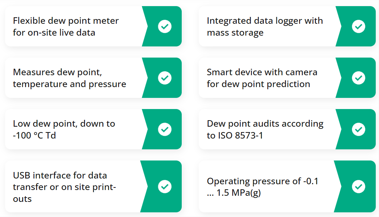Click checkmark beside Low dew point -100 °C
The width and height of the screenshot is (379, 217).
165,129
